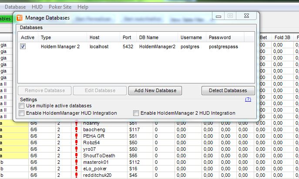Open the HUD menu
The width and height of the screenshot is (299, 179).
[37, 7]
